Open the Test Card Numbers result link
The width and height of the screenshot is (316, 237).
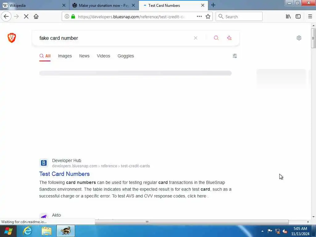[x=64, y=174]
